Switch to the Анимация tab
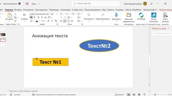 coord(66,10)
